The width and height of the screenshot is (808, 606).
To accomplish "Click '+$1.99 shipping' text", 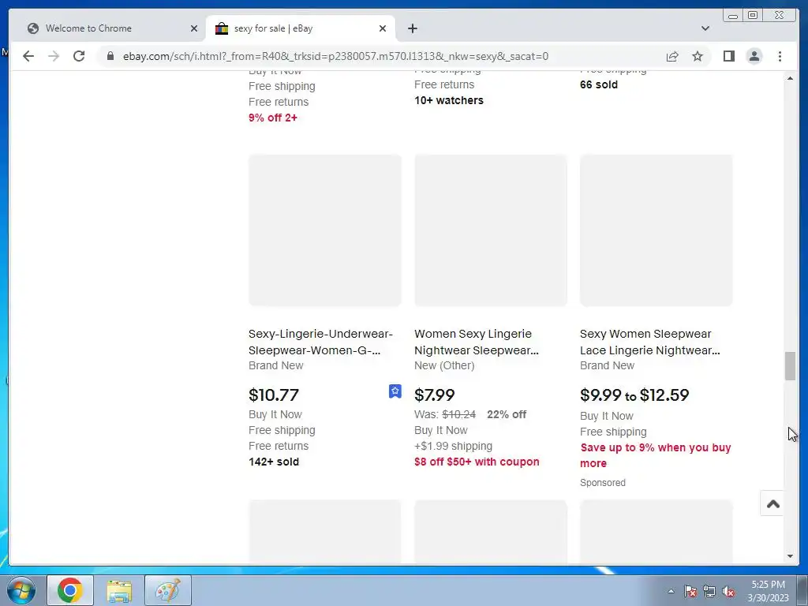I will (453, 447).
